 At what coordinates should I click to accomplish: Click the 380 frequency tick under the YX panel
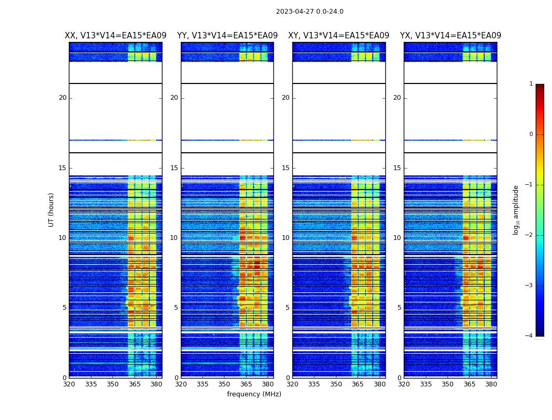pyautogui.click(x=491, y=384)
